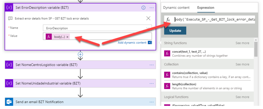Image resolution: width=263 pixels, height=109 pixels.
Task: Open the ellipsis menu on Set ErrorDescription card
Action: (152, 8)
